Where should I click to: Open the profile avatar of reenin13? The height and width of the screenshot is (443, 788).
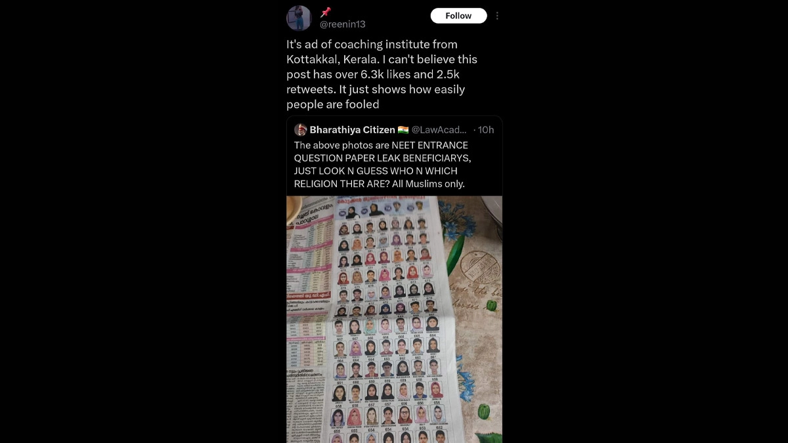click(299, 18)
